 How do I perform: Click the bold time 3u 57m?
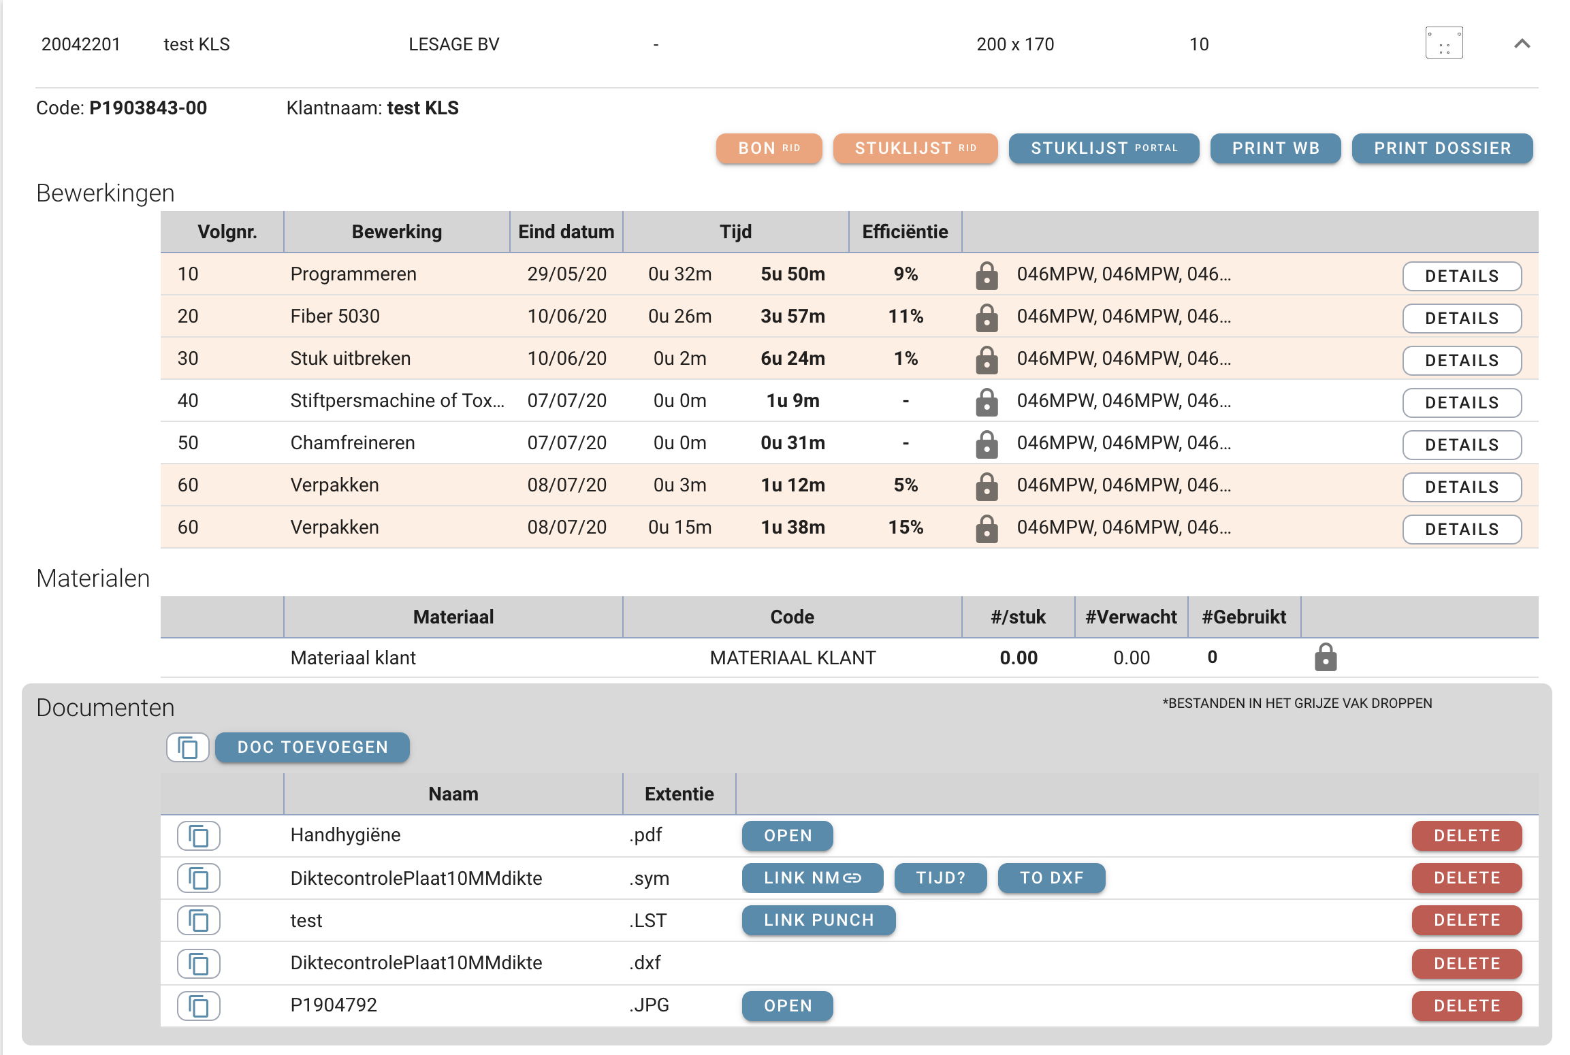pos(793,316)
